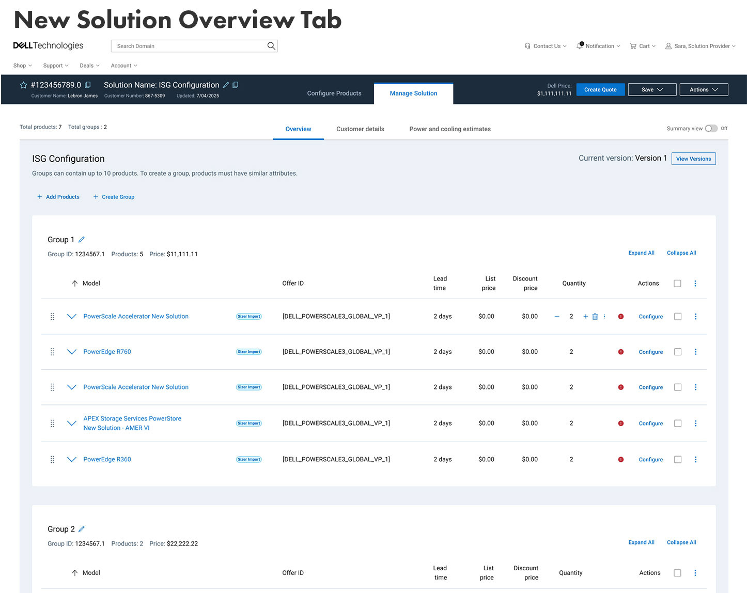Click the Dell Technologies logo
747x593 pixels.
[48, 45]
